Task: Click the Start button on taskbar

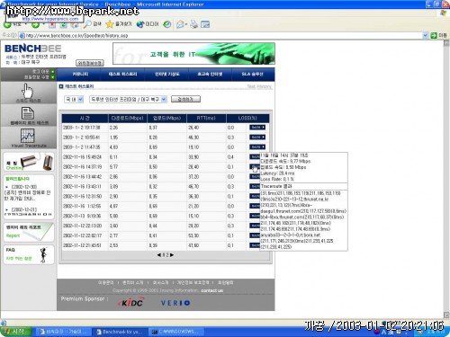Action: tap(16, 332)
